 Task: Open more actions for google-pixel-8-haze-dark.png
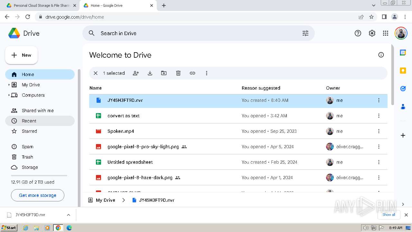pos(379,178)
